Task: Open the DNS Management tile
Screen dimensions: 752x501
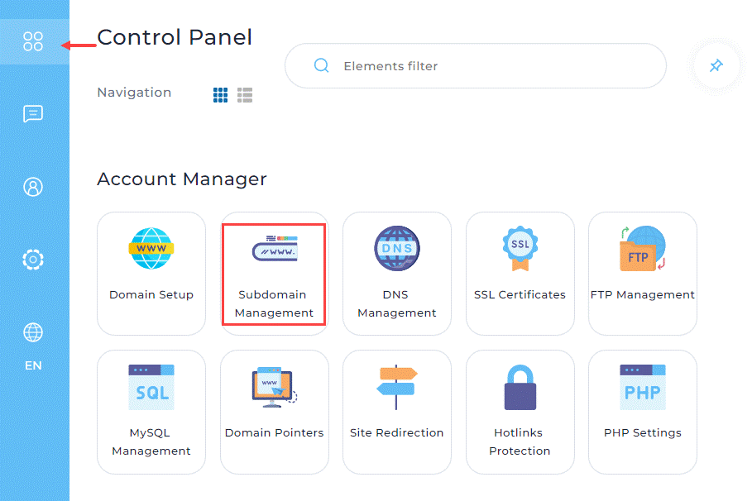Action: [397, 273]
